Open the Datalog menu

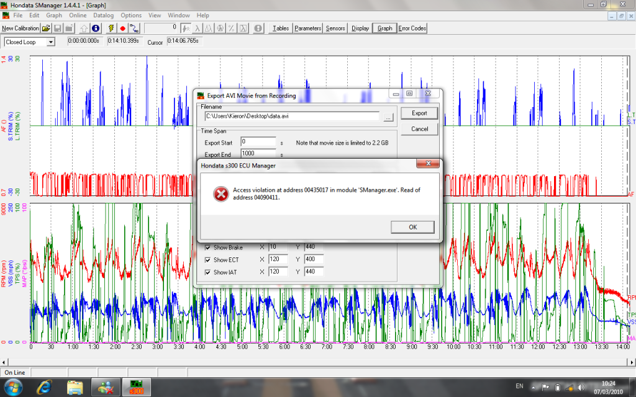[x=103, y=15]
